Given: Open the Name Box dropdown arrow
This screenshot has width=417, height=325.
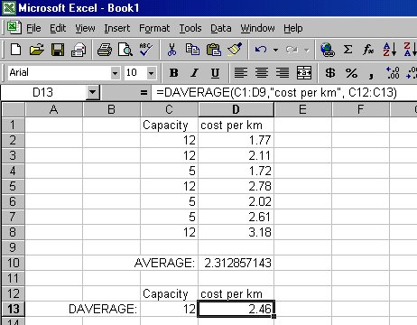Looking at the screenshot, I should [92, 92].
